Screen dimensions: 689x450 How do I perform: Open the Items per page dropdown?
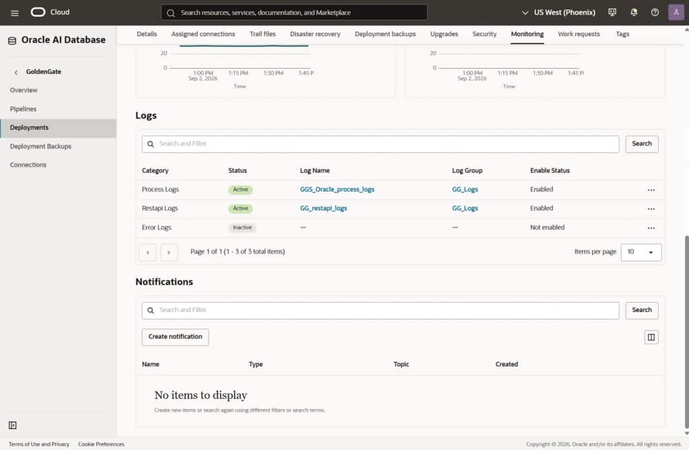pos(641,252)
